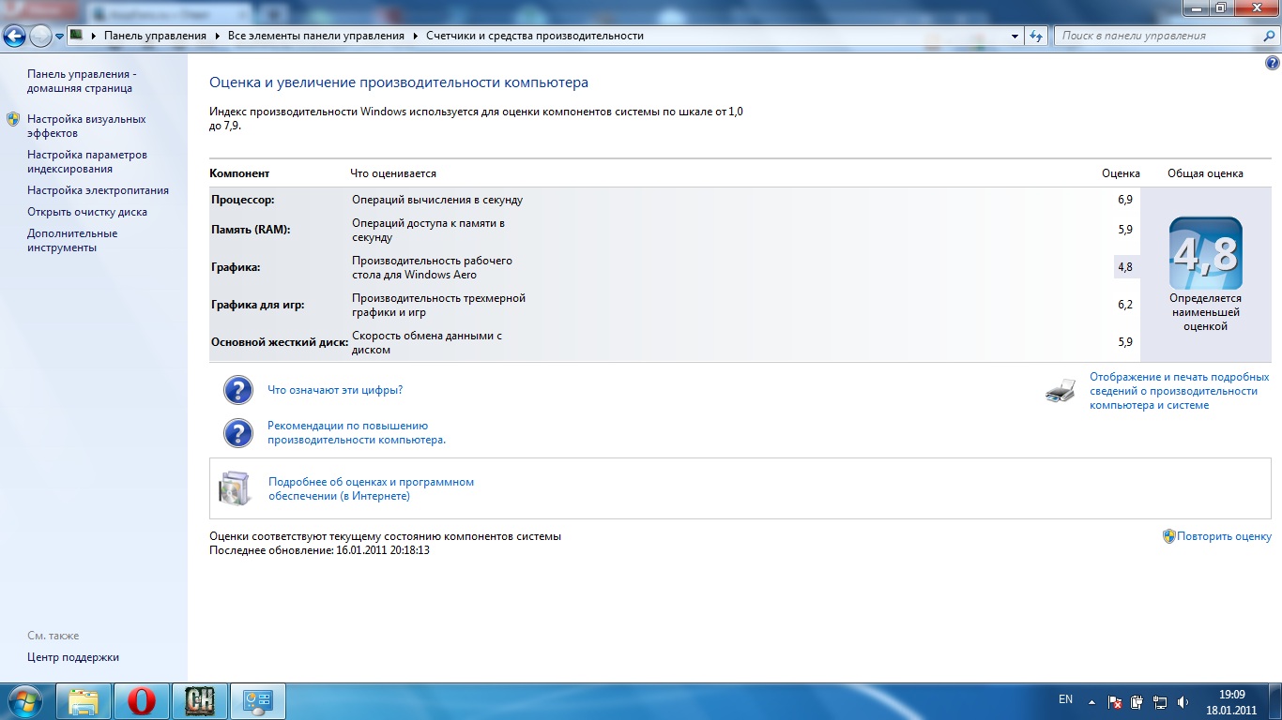The height and width of the screenshot is (720, 1282).
Task: Select the Панель управления breadcrumb
Action: coord(155,36)
